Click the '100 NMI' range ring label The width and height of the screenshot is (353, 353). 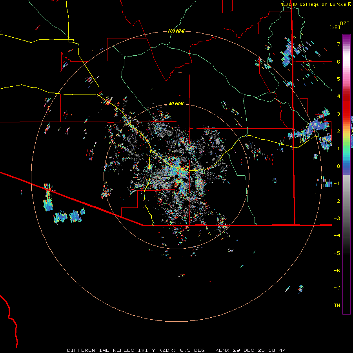[x=176, y=31]
